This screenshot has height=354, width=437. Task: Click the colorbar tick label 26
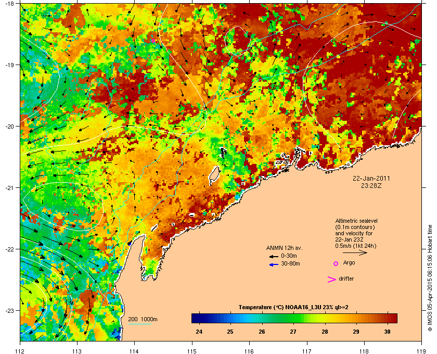pos(262,332)
